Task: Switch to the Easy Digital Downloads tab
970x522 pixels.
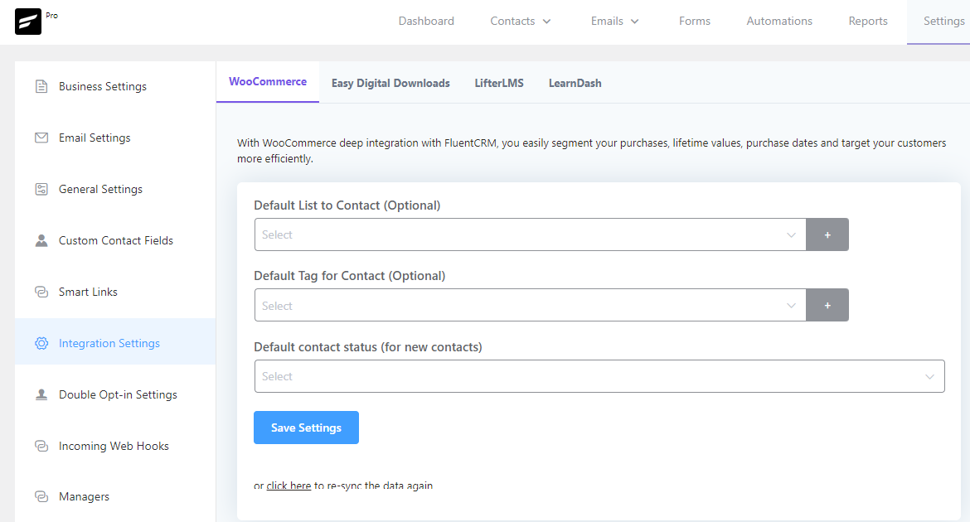Action: (x=390, y=83)
